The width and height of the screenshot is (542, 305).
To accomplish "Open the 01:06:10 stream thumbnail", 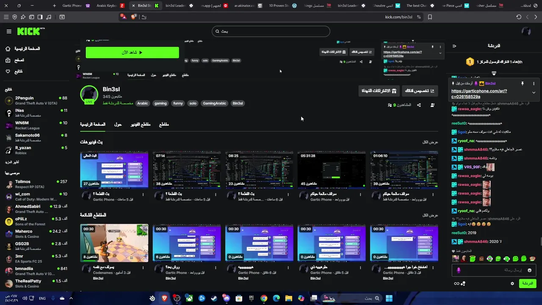I will click(x=404, y=170).
